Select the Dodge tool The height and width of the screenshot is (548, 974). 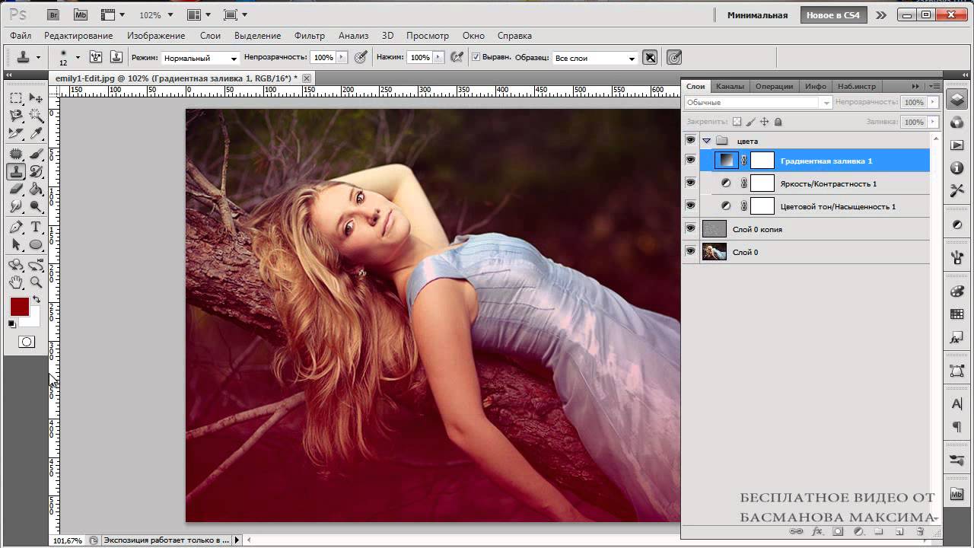[36, 207]
